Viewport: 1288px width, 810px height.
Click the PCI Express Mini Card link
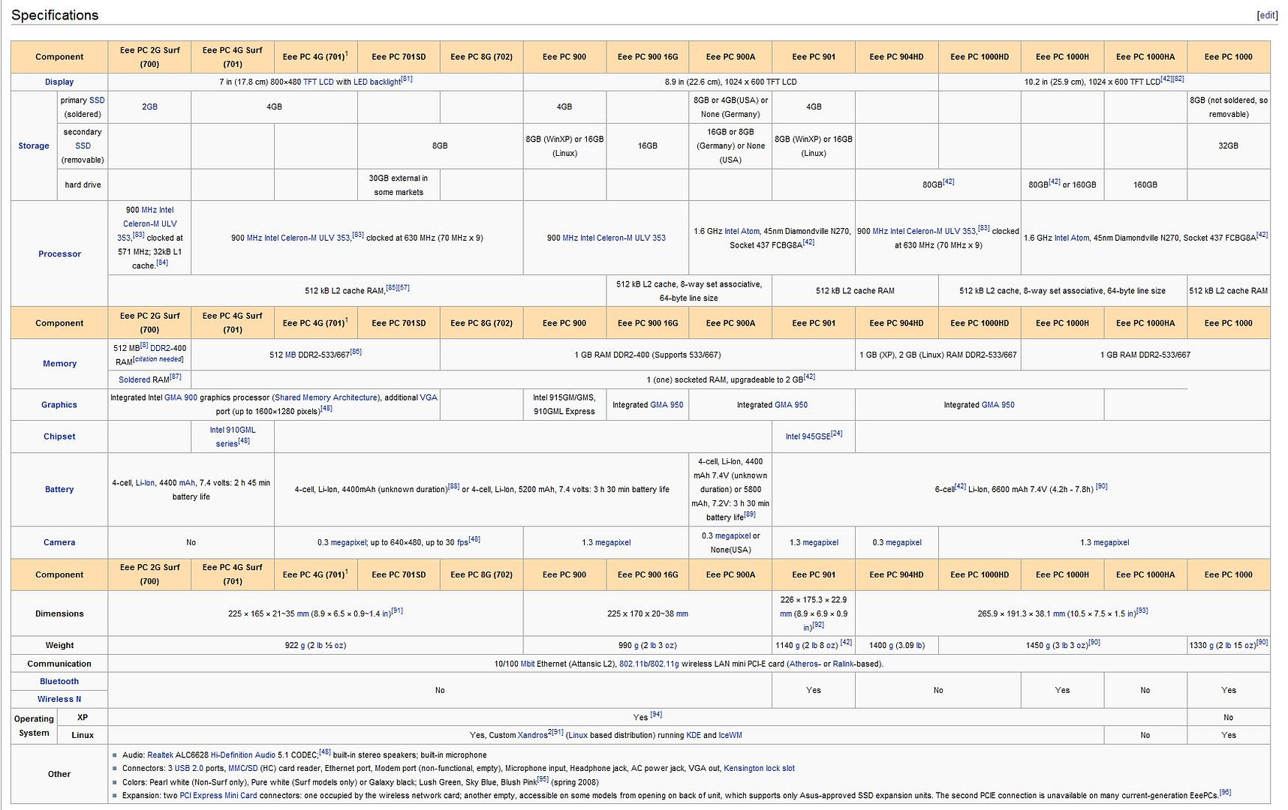click(218, 795)
